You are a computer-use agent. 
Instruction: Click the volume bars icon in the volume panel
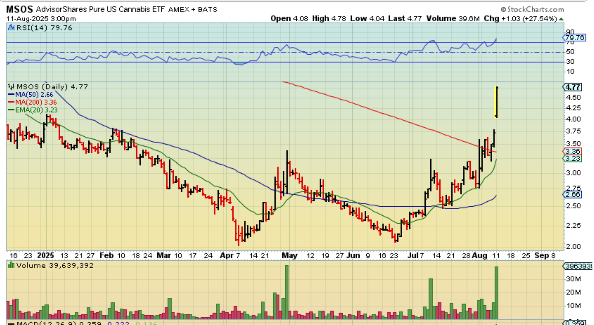pyautogui.click(x=11, y=265)
